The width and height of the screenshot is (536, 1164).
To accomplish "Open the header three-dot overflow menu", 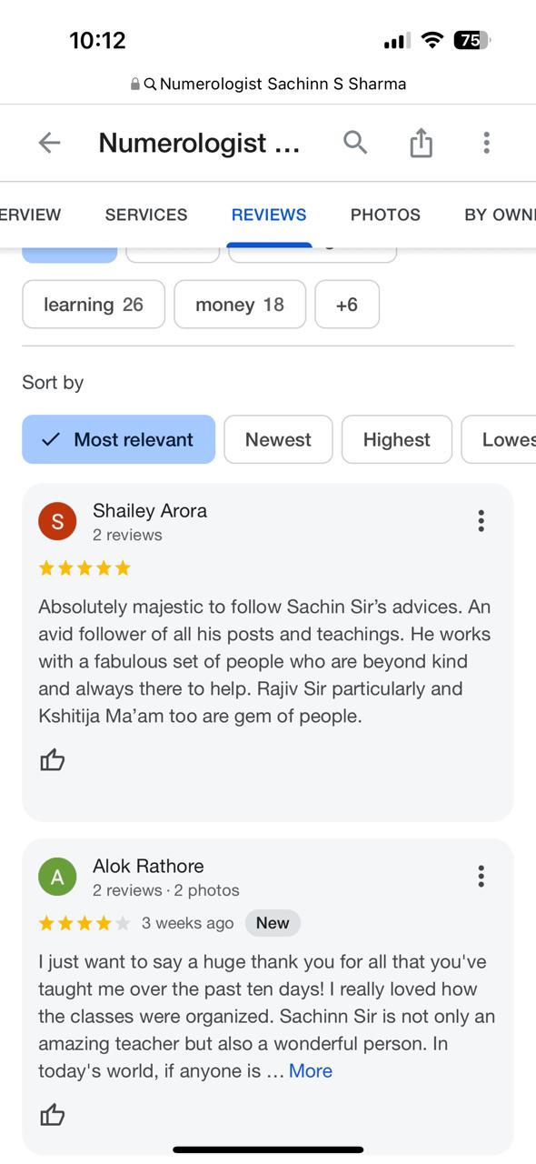I will pyautogui.click(x=486, y=143).
